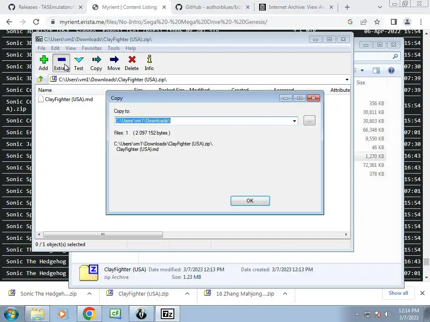Viewport: 430px width, 322px height.
Task: Open options for 16 Zhang Mahjong zip download
Action: (285, 293)
